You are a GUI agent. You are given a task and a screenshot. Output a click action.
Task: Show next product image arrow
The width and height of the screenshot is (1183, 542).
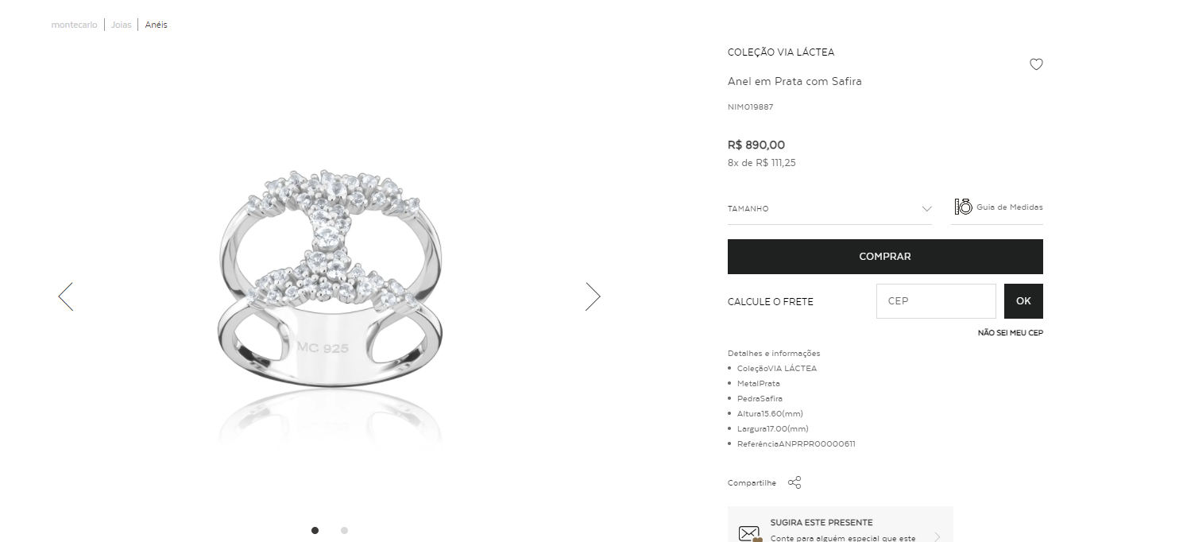pyautogui.click(x=593, y=296)
